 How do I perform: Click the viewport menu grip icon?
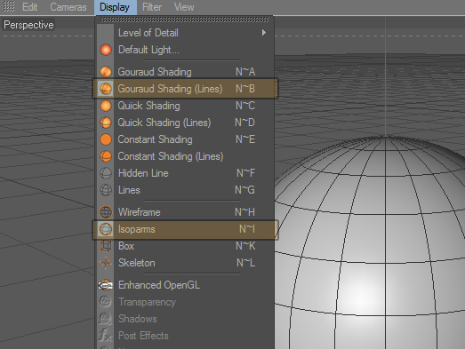(9, 6)
